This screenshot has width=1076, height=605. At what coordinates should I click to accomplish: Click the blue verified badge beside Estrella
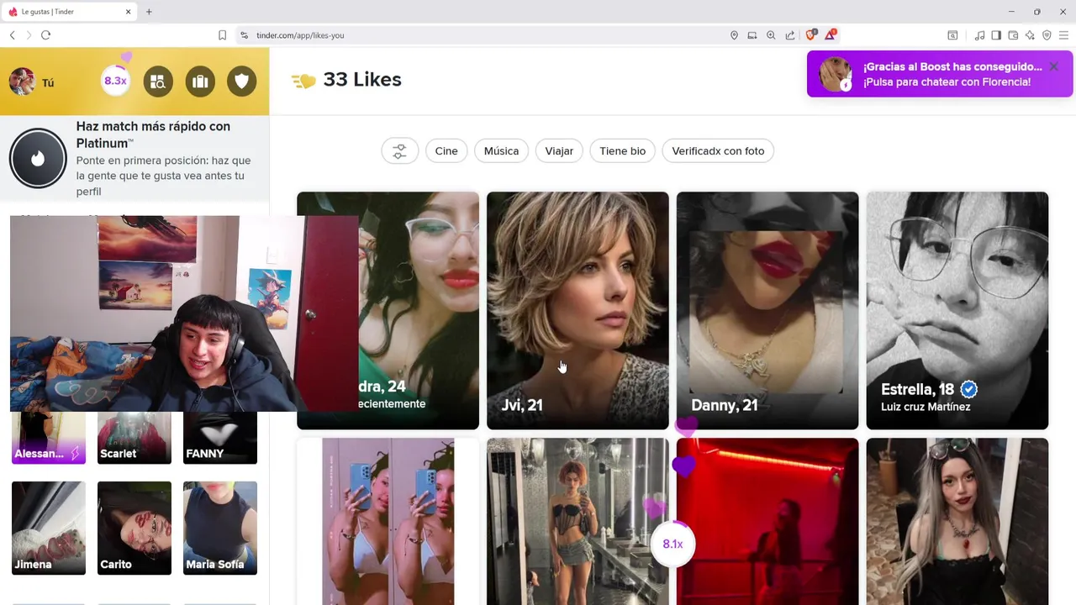point(968,389)
